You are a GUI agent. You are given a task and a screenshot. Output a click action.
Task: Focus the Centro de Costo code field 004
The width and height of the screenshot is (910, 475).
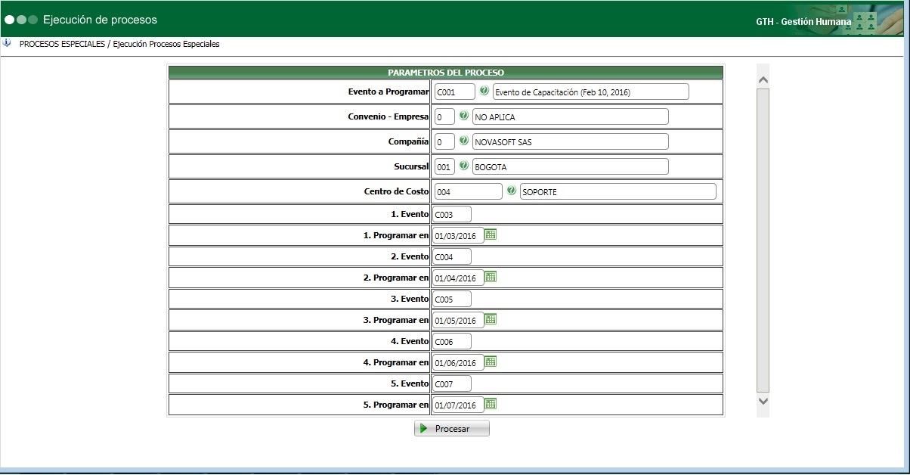click(469, 191)
